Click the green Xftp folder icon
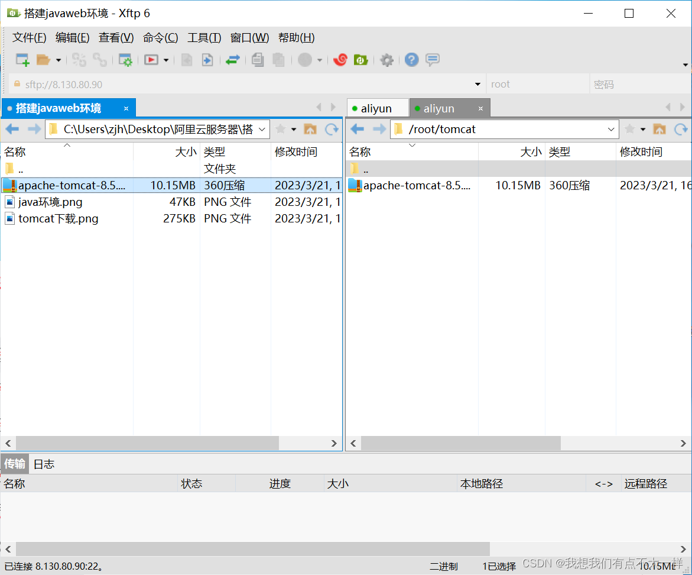 361,60
